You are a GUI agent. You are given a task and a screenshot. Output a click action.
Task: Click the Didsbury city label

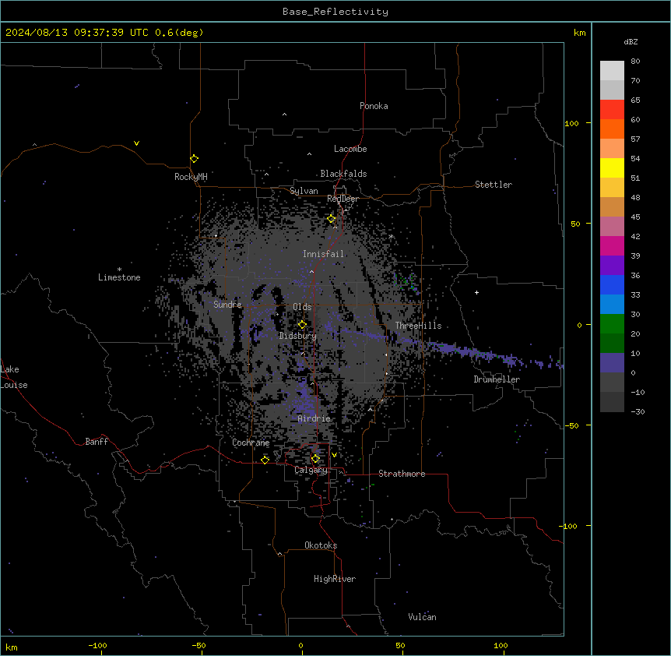298,336
